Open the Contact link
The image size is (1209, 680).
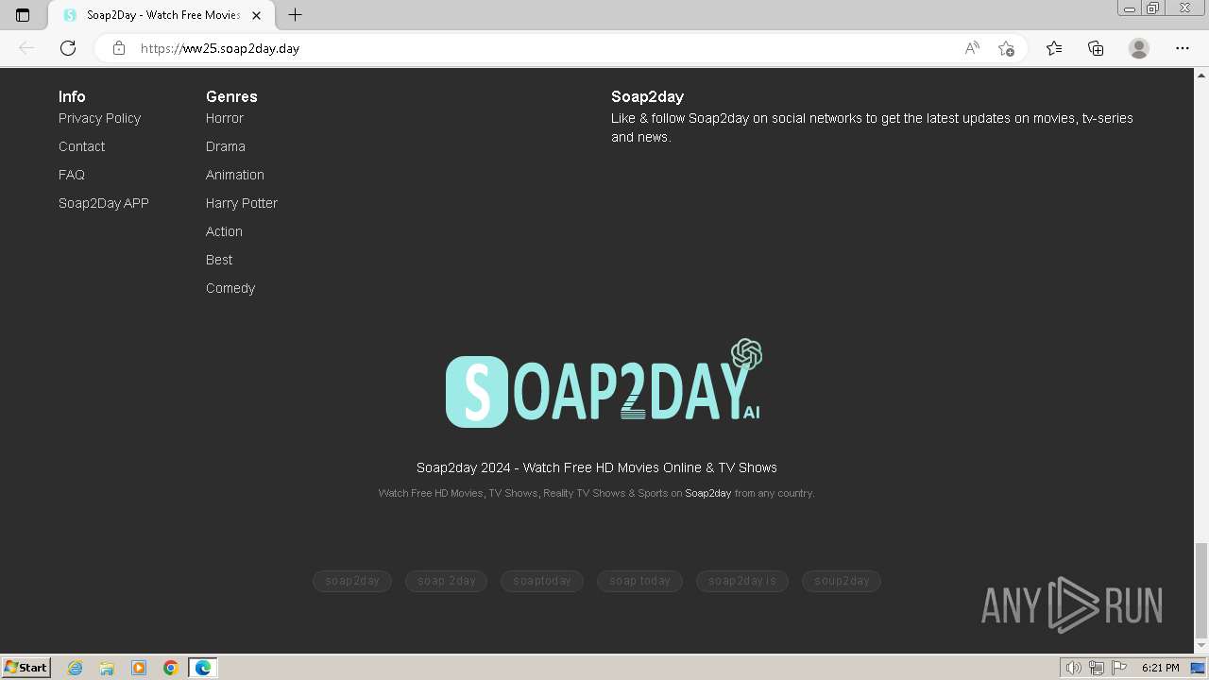coord(81,146)
